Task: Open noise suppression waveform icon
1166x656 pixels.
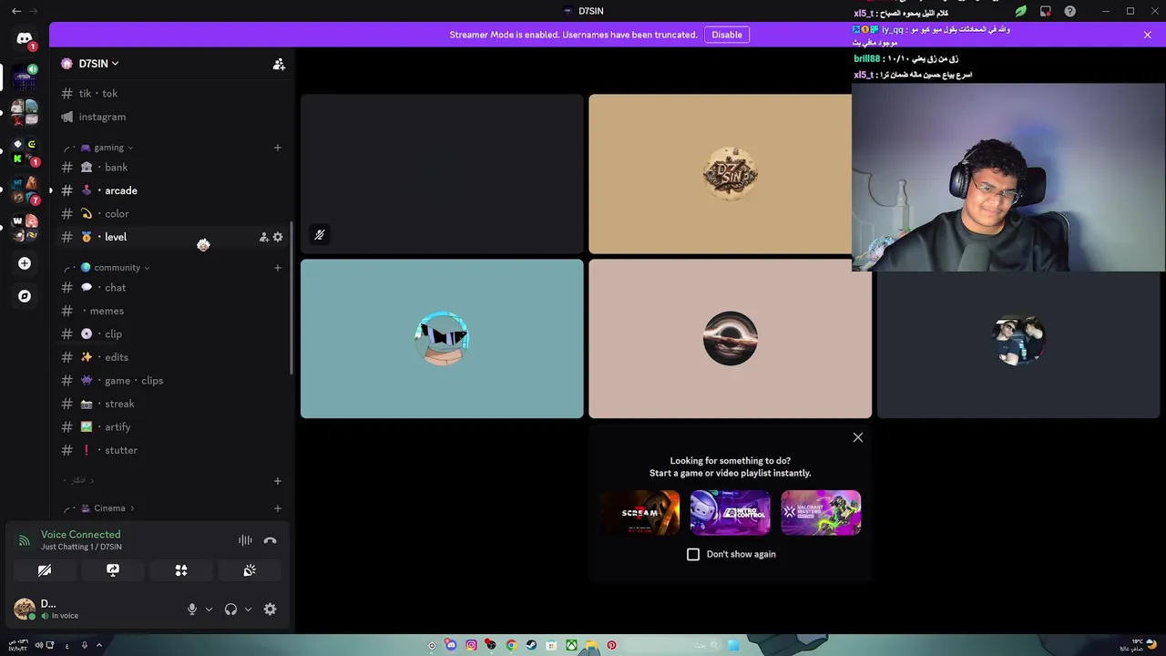Action: coord(245,540)
